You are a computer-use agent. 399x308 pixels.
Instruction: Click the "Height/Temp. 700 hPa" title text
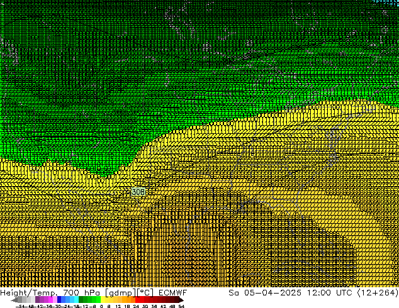51,292
